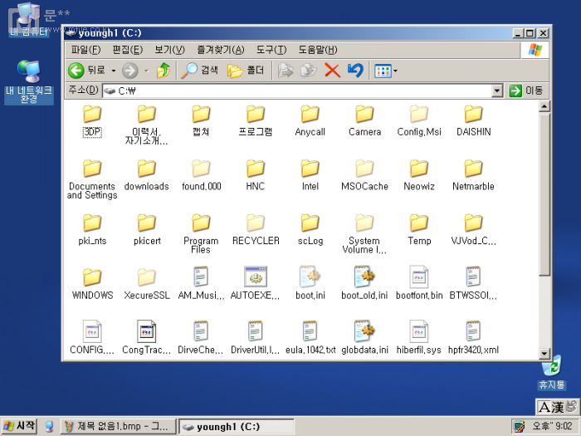Open the views dropdown arrow

(395, 71)
